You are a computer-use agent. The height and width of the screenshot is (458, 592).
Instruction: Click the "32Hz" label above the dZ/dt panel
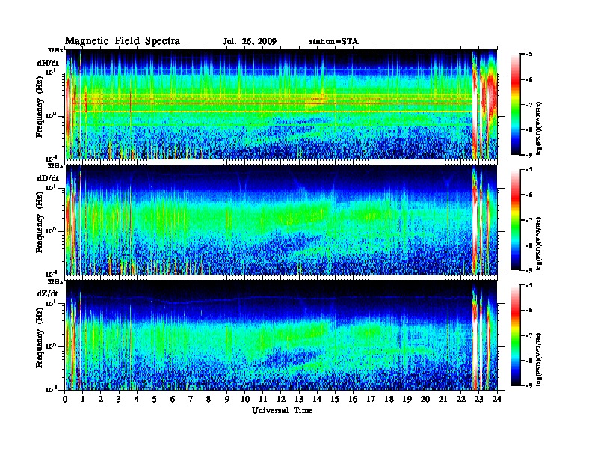pyautogui.click(x=55, y=281)
